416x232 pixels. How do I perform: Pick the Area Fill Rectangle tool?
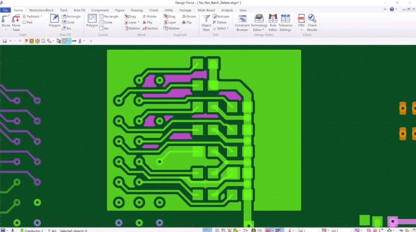click(71, 16)
